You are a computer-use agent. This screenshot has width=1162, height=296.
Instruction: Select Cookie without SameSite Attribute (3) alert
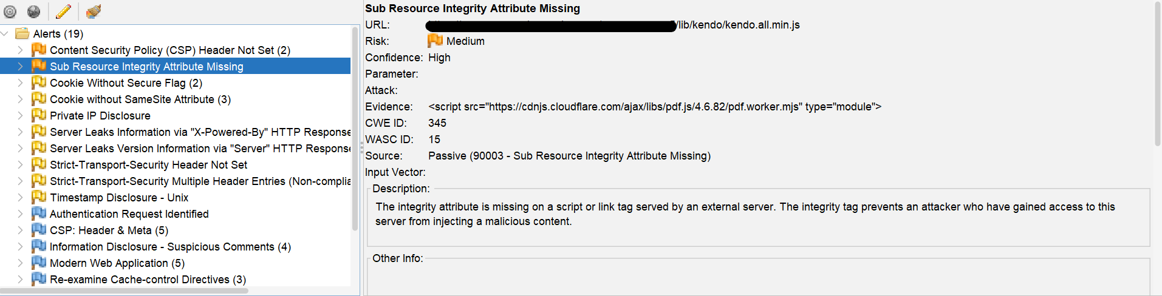140,99
